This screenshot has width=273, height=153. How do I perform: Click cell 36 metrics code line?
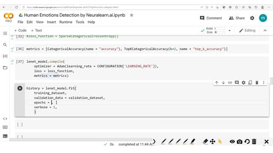127,49
